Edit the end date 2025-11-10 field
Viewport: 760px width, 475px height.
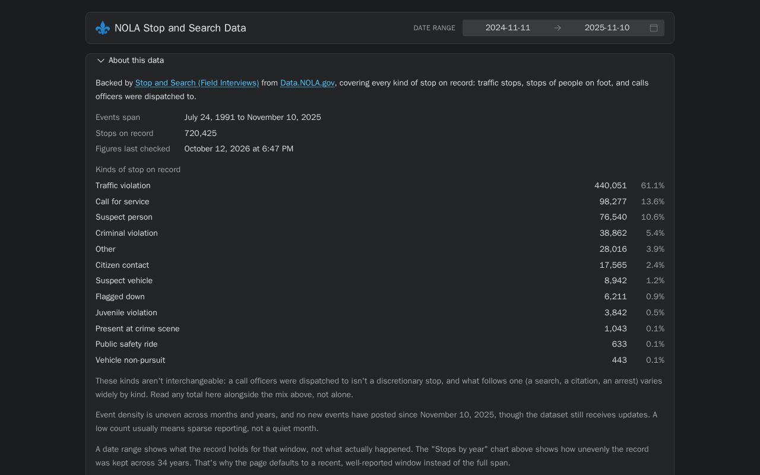click(607, 28)
